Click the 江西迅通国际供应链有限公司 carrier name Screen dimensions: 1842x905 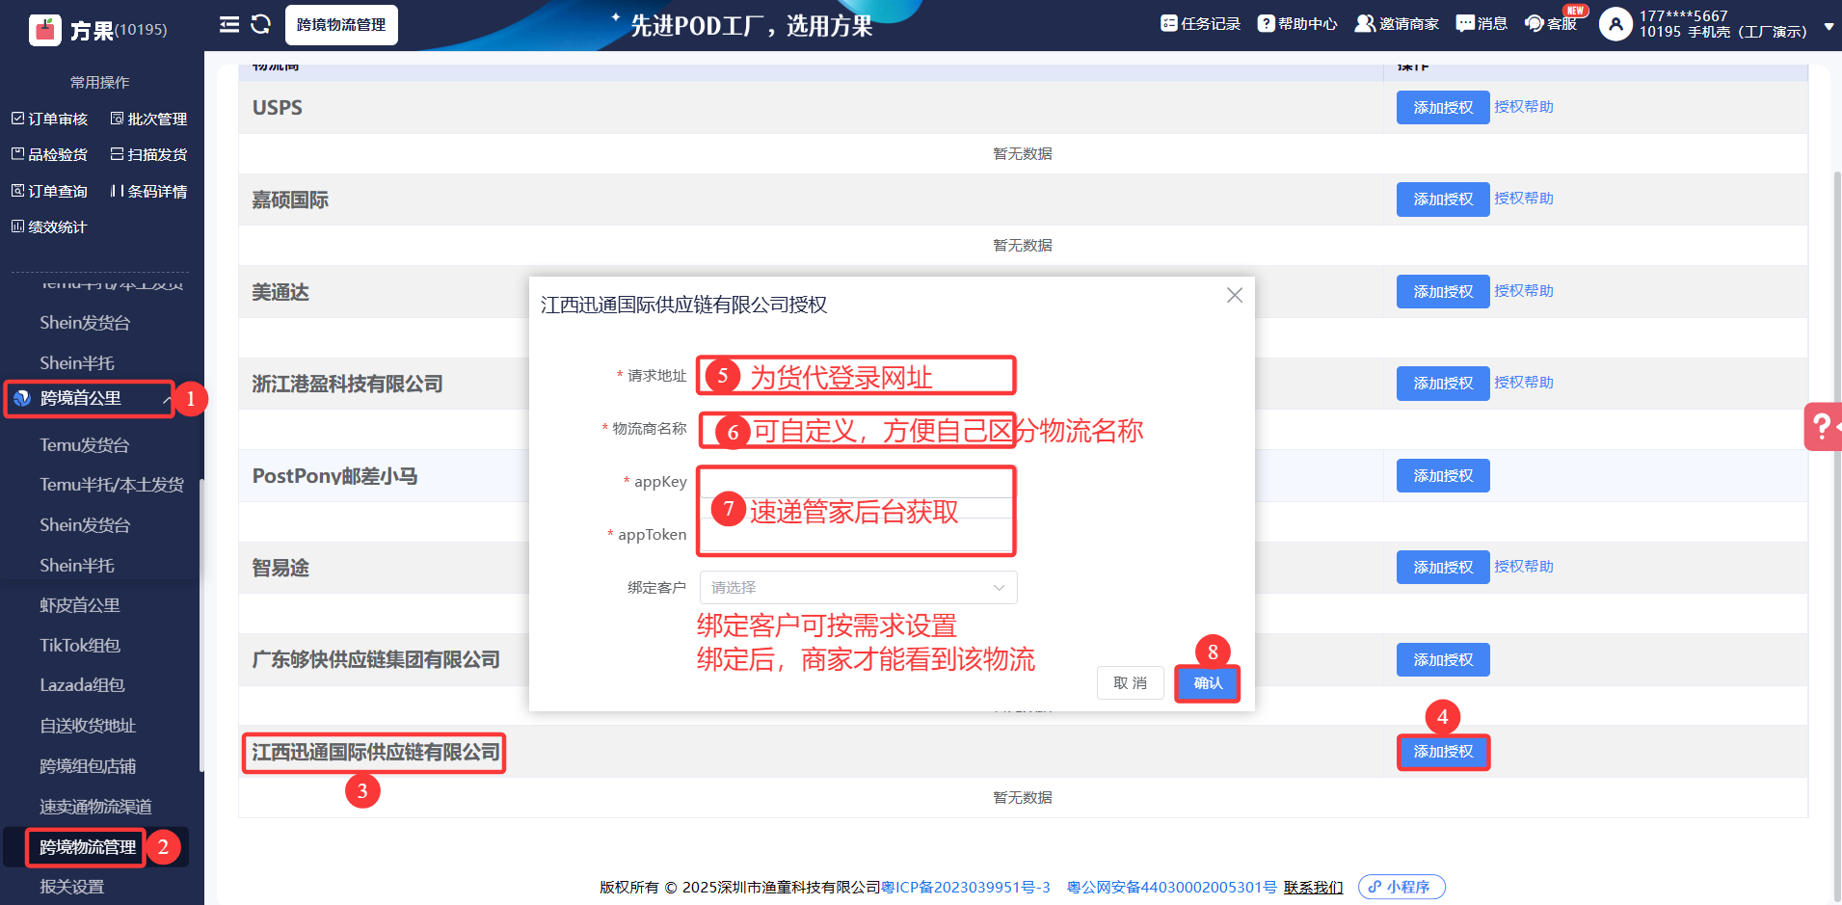(376, 753)
